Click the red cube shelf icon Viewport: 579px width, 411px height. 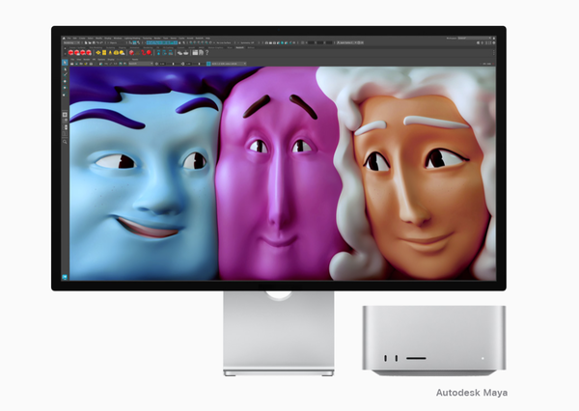(131, 53)
